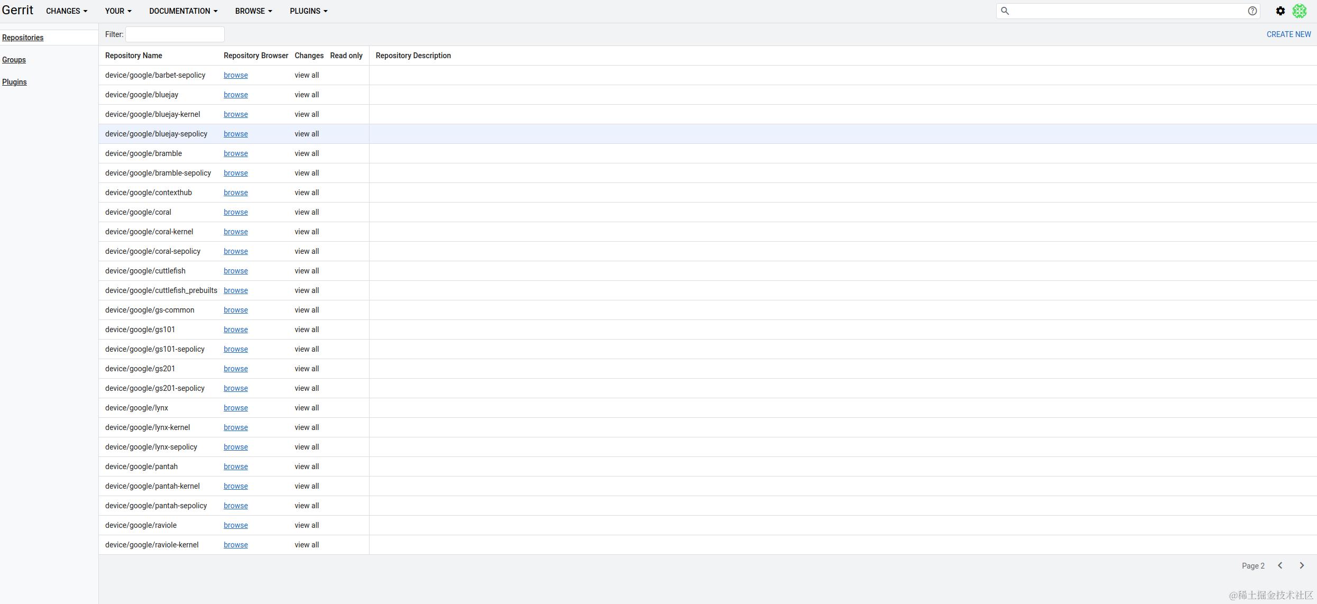Focus the repository Filter text field
Viewport: 1317px width, 604px height.
(174, 34)
